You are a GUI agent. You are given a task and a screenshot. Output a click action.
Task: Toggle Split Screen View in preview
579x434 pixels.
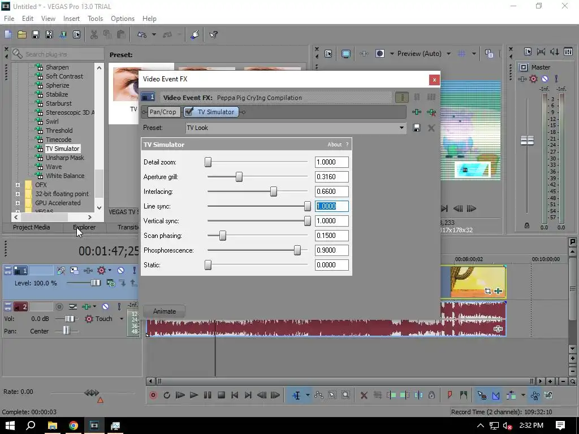click(380, 54)
